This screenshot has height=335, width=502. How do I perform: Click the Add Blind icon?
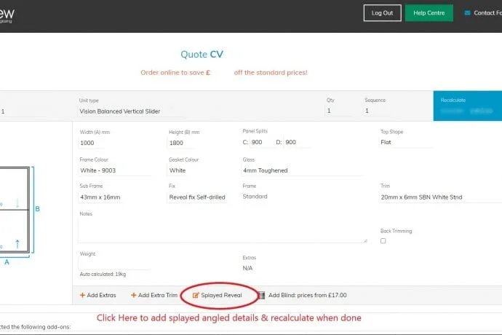tap(262, 295)
